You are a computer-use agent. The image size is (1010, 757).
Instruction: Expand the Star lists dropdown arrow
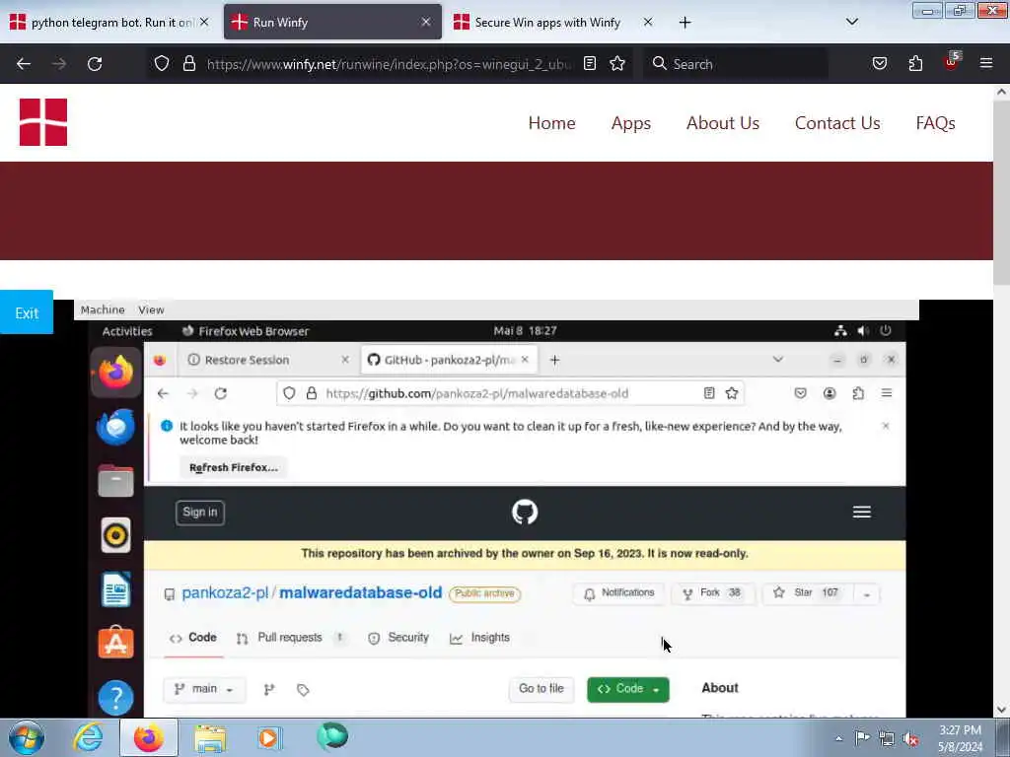click(x=867, y=593)
